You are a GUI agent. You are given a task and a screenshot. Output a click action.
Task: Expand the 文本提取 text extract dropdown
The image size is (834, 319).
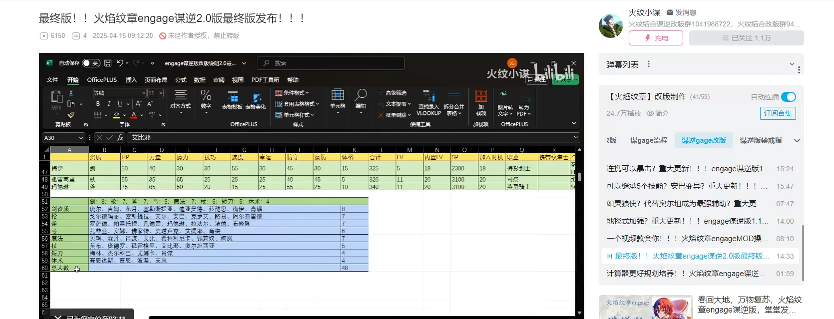[410, 104]
